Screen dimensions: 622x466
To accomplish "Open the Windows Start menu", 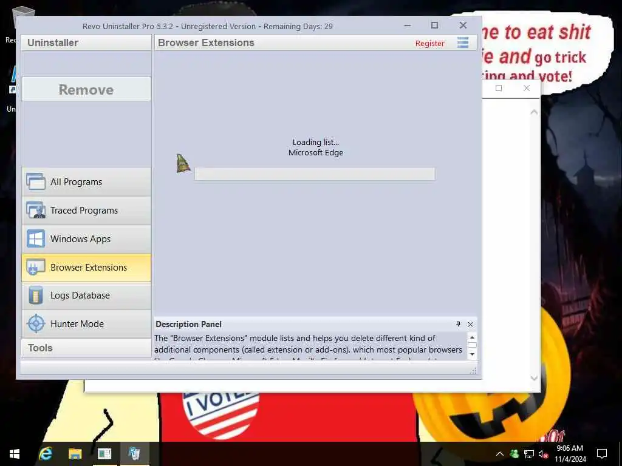I will [15, 454].
